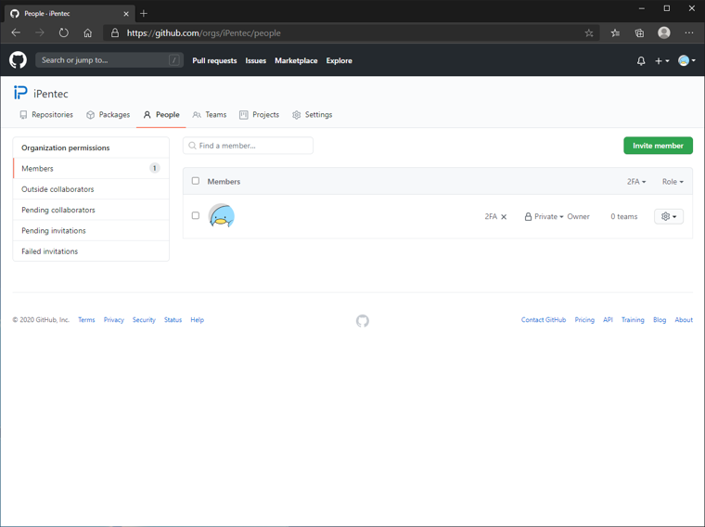
Task: Open About footer link
Action: tap(684, 320)
